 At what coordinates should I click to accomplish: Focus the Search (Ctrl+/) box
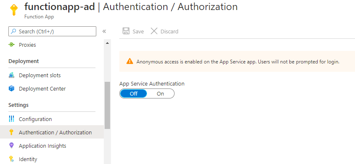pos(52,31)
